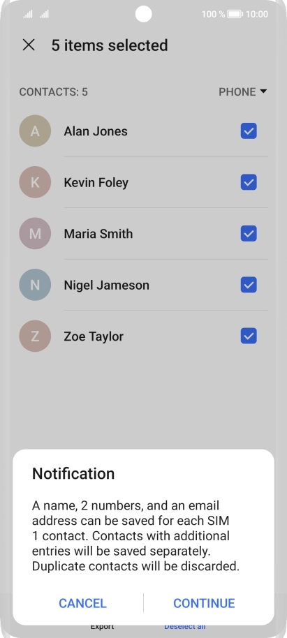Uncheck the Alan Jones checkbox

pos(249,131)
